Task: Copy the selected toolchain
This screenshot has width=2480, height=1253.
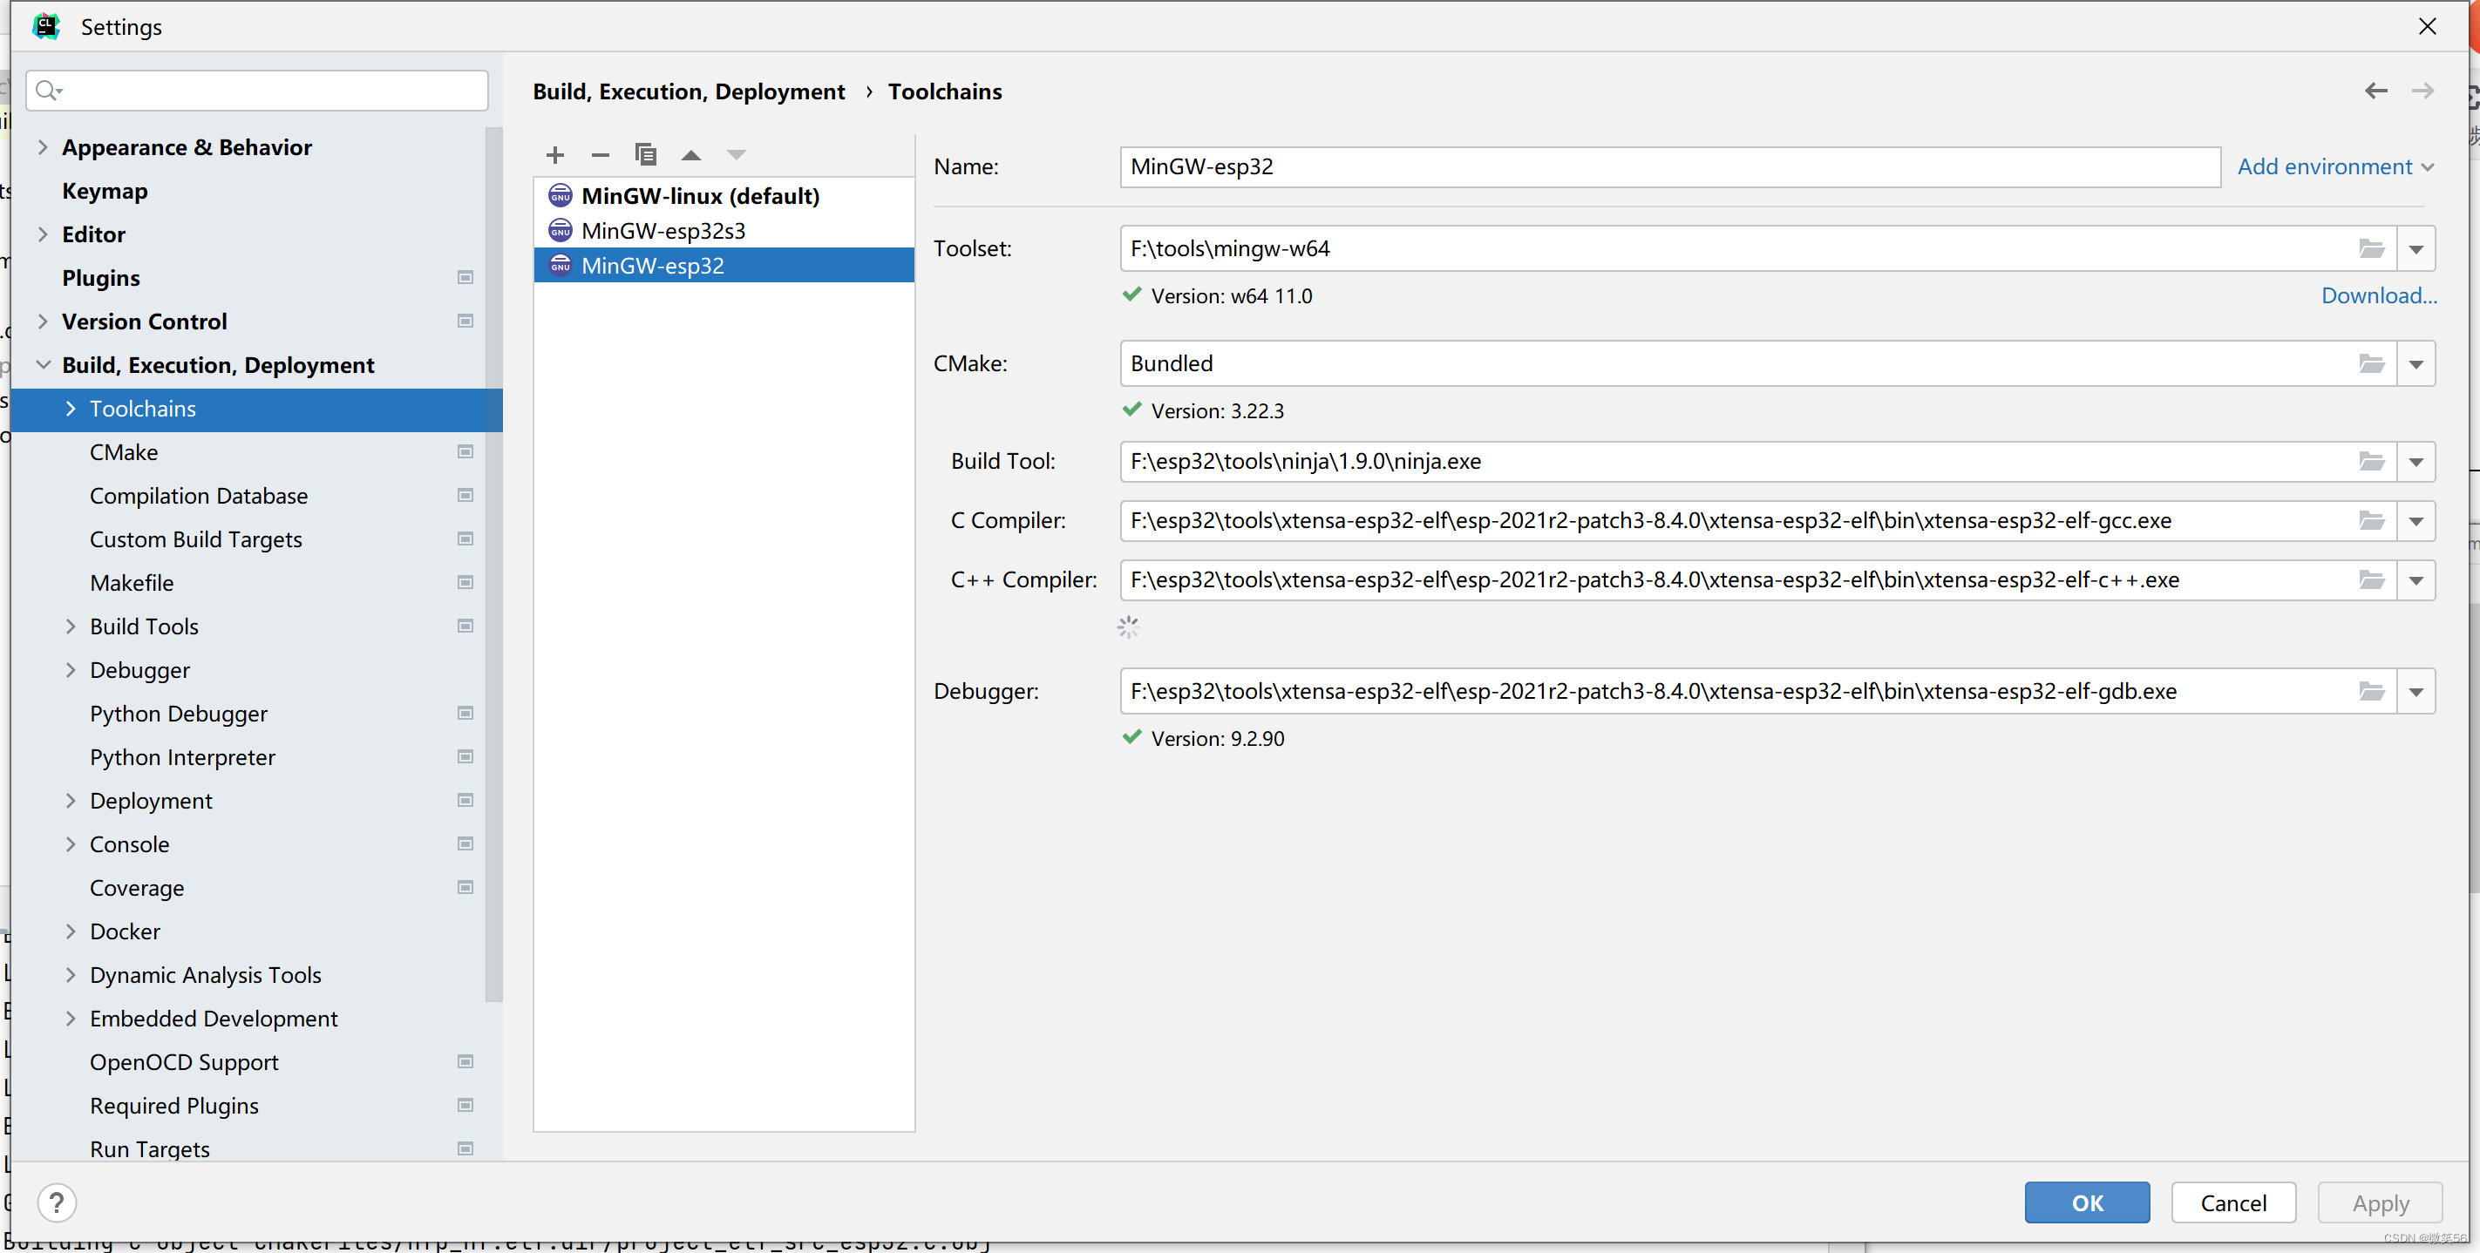Action: tap(645, 155)
